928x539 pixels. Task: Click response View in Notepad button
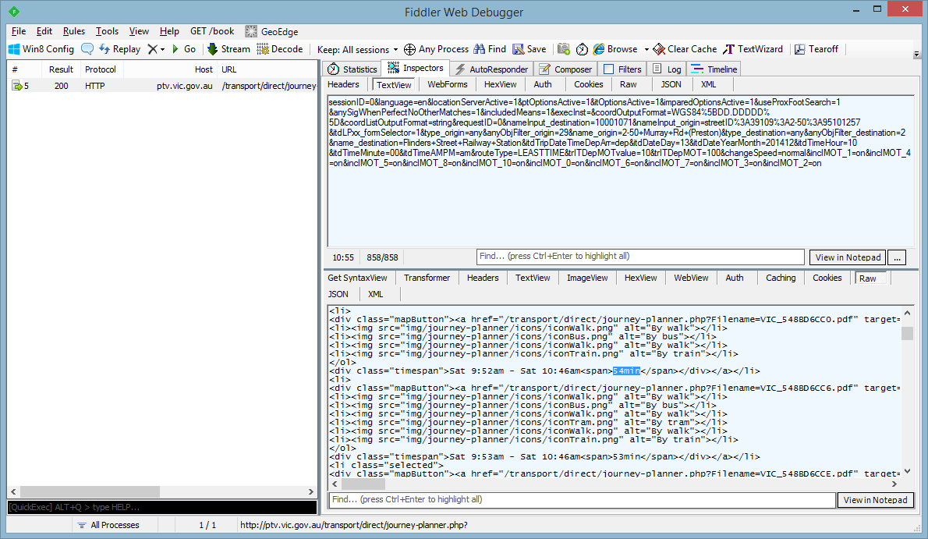click(x=875, y=500)
